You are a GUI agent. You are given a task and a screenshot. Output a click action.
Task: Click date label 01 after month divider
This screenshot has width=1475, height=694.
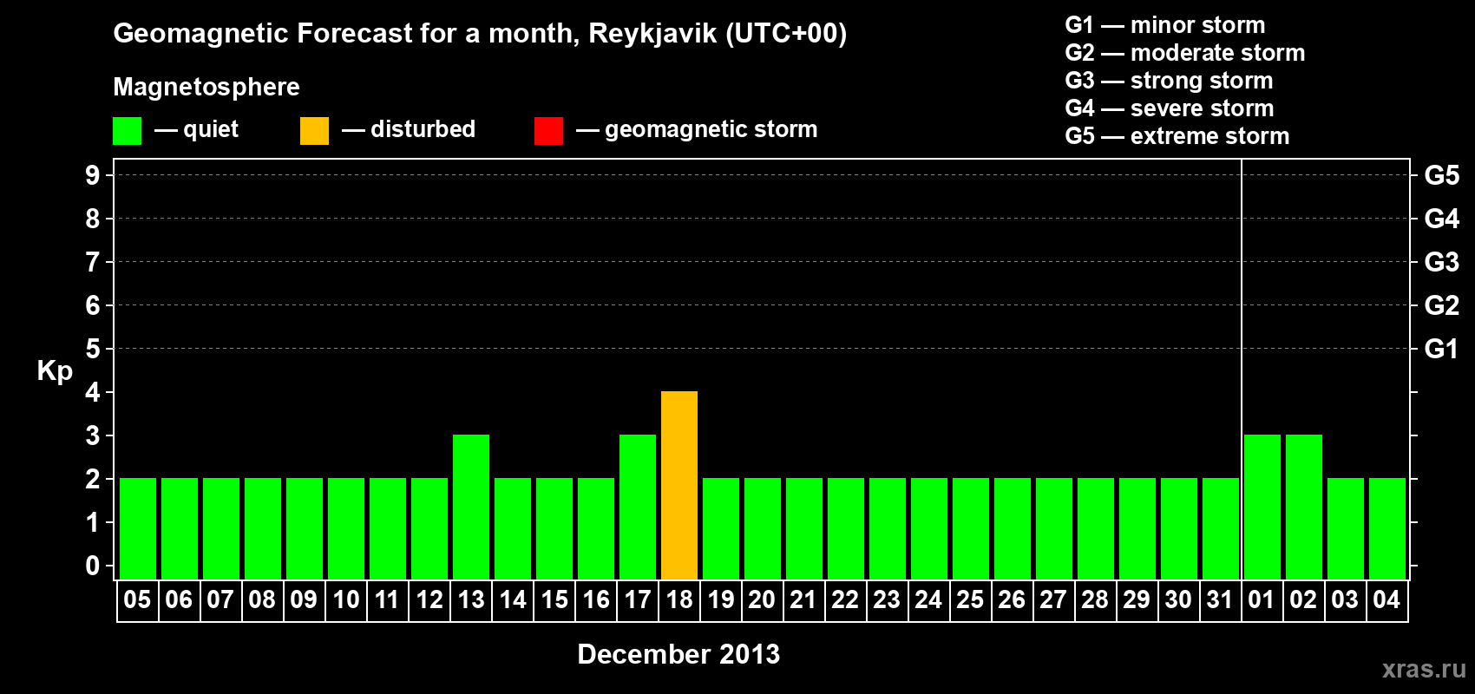tap(1262, 600)
